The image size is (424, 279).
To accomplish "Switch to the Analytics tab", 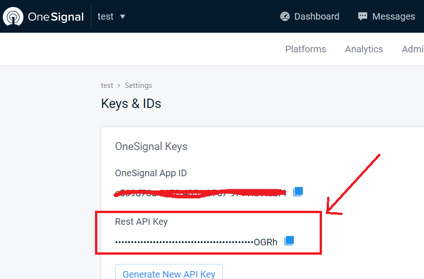I will point(364,49).
